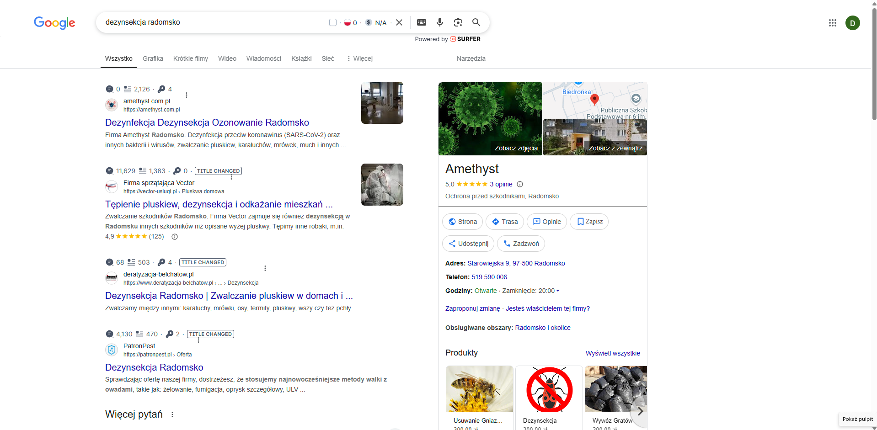Click the magnifying glass to search
This screenshot has height=430, width=877.
coord(476,22)
